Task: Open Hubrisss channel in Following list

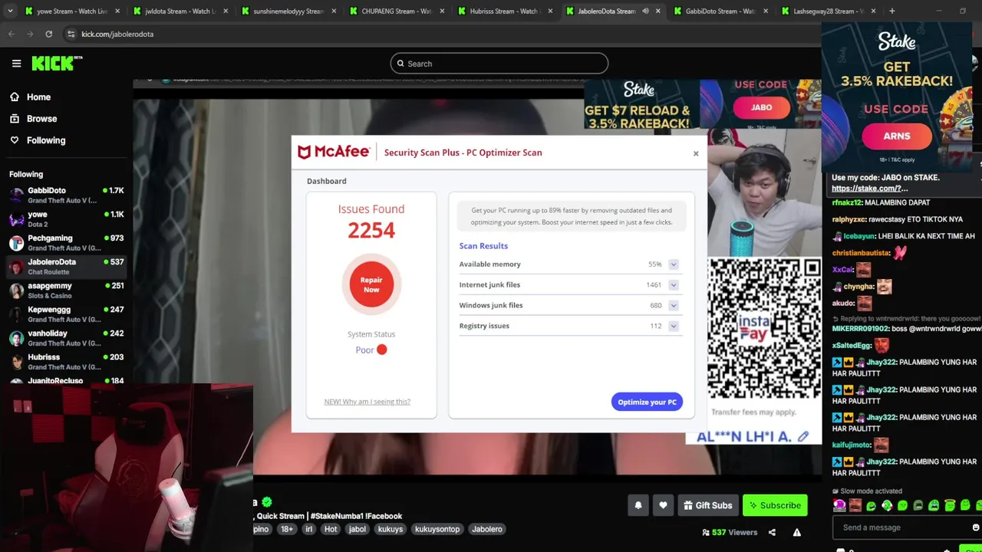Action: pos(66,361)
